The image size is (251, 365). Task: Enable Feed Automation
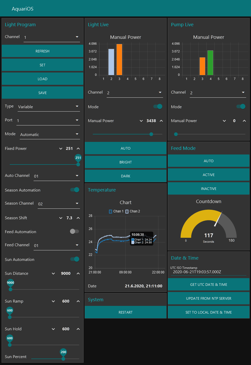point(74,231)
